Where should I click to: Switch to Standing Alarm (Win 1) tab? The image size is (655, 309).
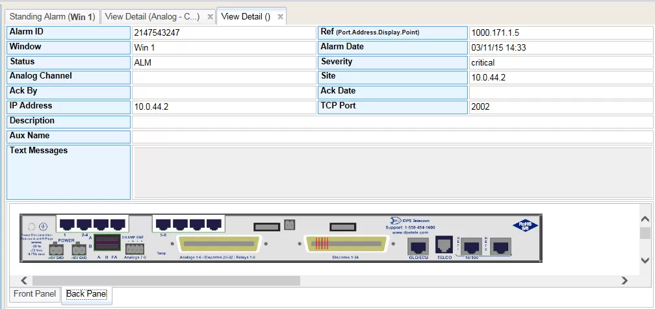(52, 17)
